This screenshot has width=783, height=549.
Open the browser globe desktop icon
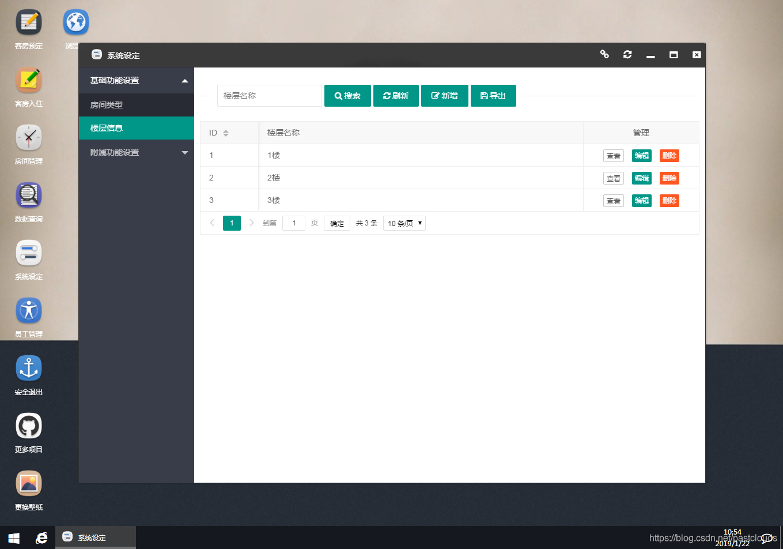pyautogui.click(x=76, y=22)
